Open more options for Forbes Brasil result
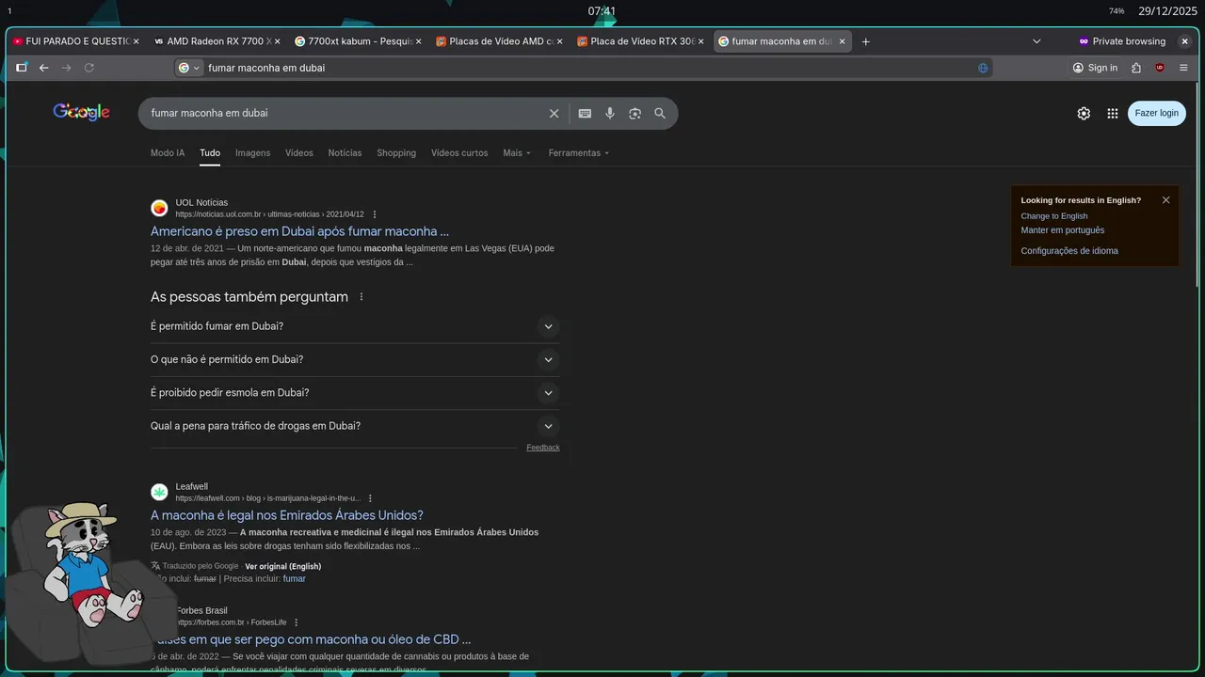Image resolution: width=1205 pixels, height=677 pixels. tap(296, 622)
